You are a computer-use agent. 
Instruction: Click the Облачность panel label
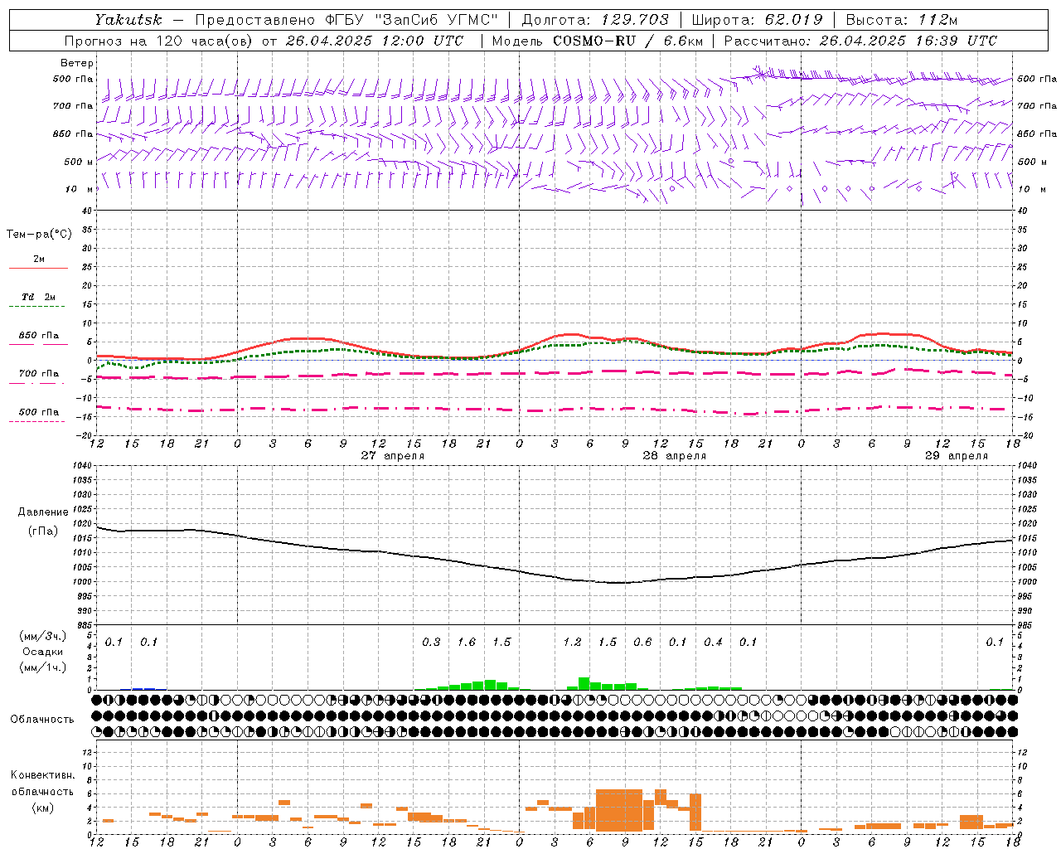(x=42, y=720)
